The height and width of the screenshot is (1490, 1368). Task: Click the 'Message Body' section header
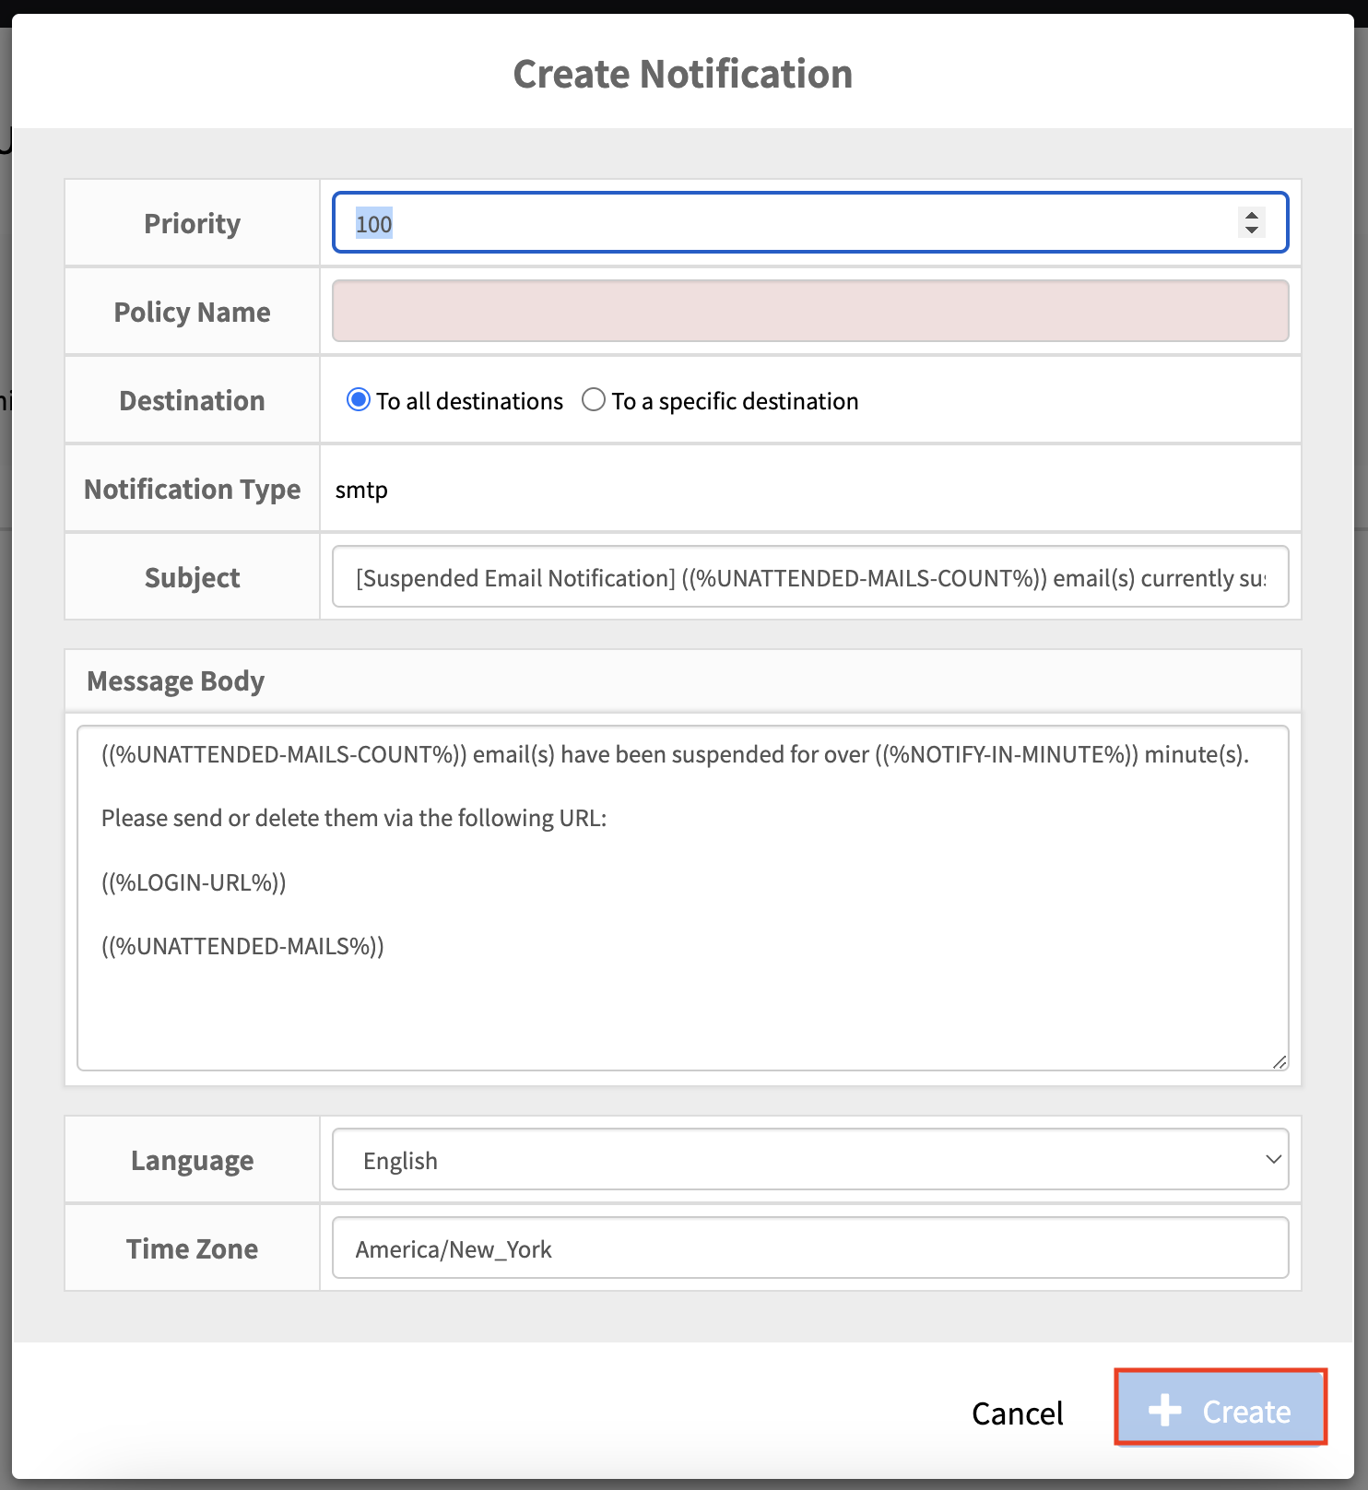tap(175, 681)
